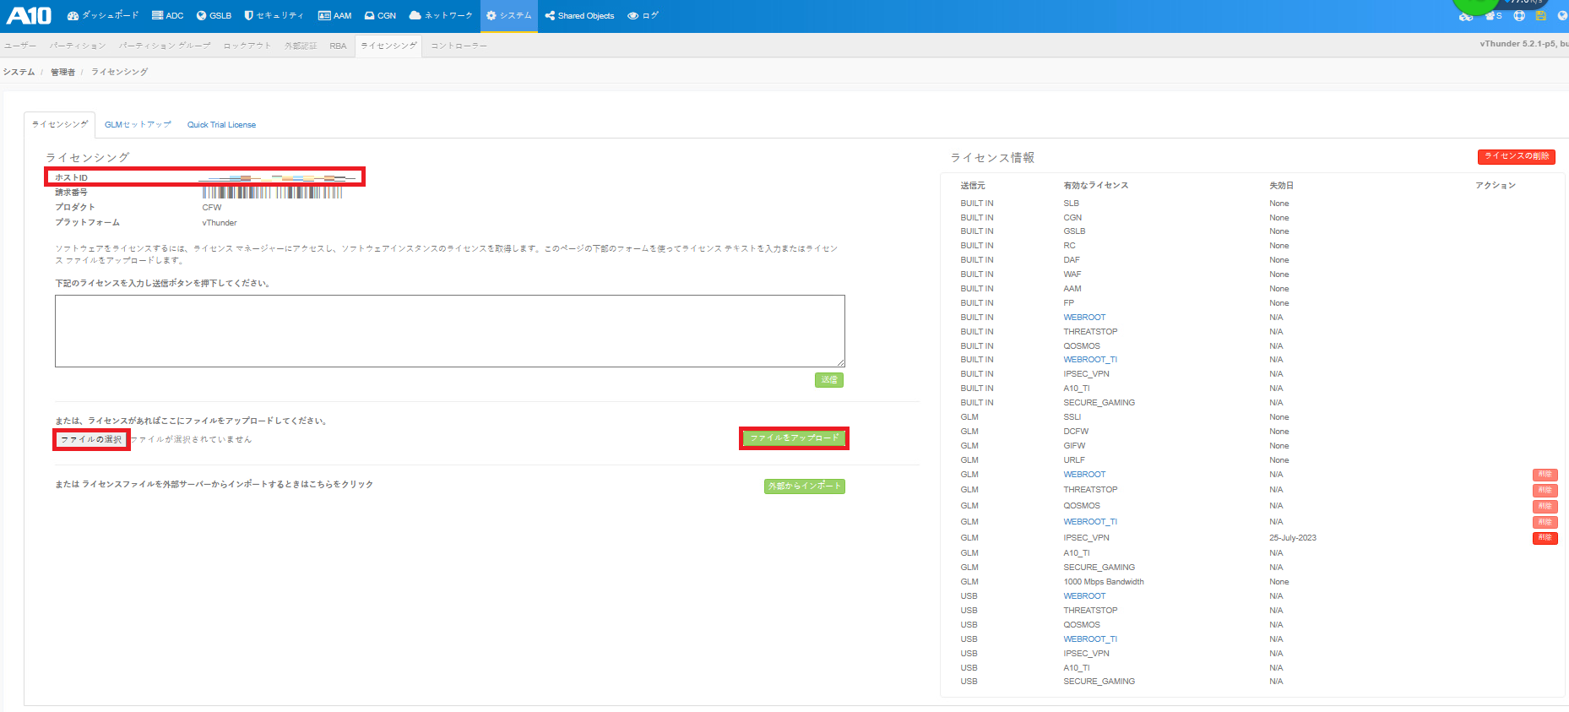Viewport: 1569px width, 712px height.
Task: Click the red ライセンスの削除 button
Action: [x=1516, y=156]
